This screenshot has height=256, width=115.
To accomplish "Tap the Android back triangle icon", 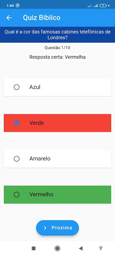I will [x=81, y=248].
